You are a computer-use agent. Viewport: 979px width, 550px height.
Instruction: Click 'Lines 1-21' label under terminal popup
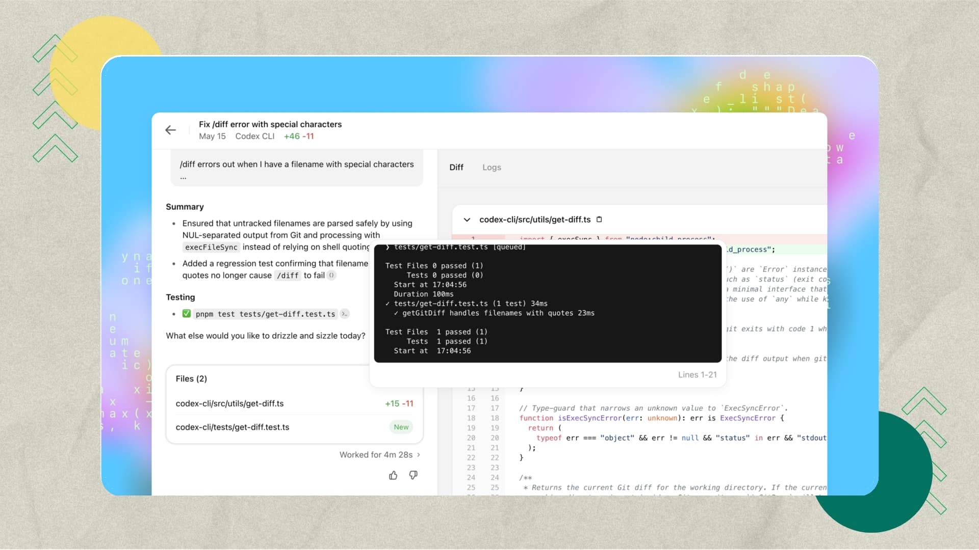click(x=697, y=375)
